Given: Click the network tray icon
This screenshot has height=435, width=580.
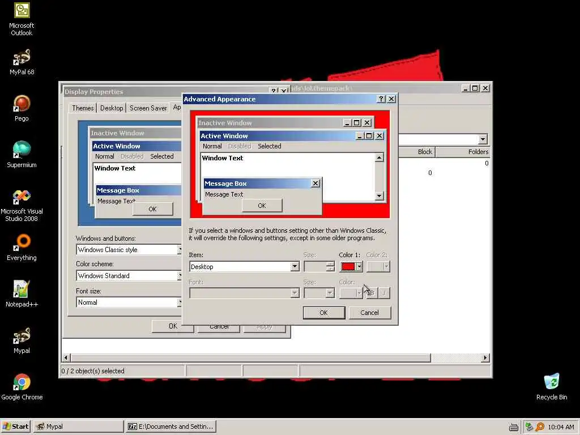Looking at the screenshot, I should pos(530,427).
